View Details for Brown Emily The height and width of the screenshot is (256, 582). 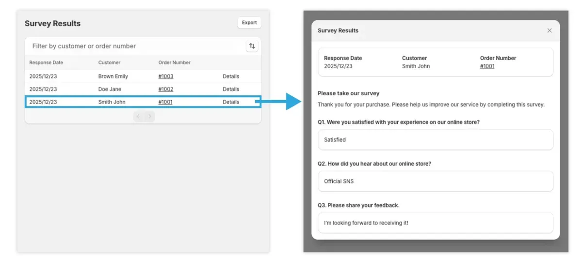[231, 76]
